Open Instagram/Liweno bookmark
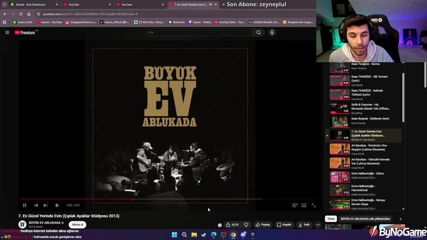The height and width of the screenshot is (240, 427). (81, 22)
